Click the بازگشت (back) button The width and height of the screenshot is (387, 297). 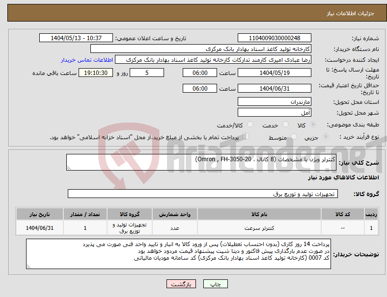(x=181, y=284)
